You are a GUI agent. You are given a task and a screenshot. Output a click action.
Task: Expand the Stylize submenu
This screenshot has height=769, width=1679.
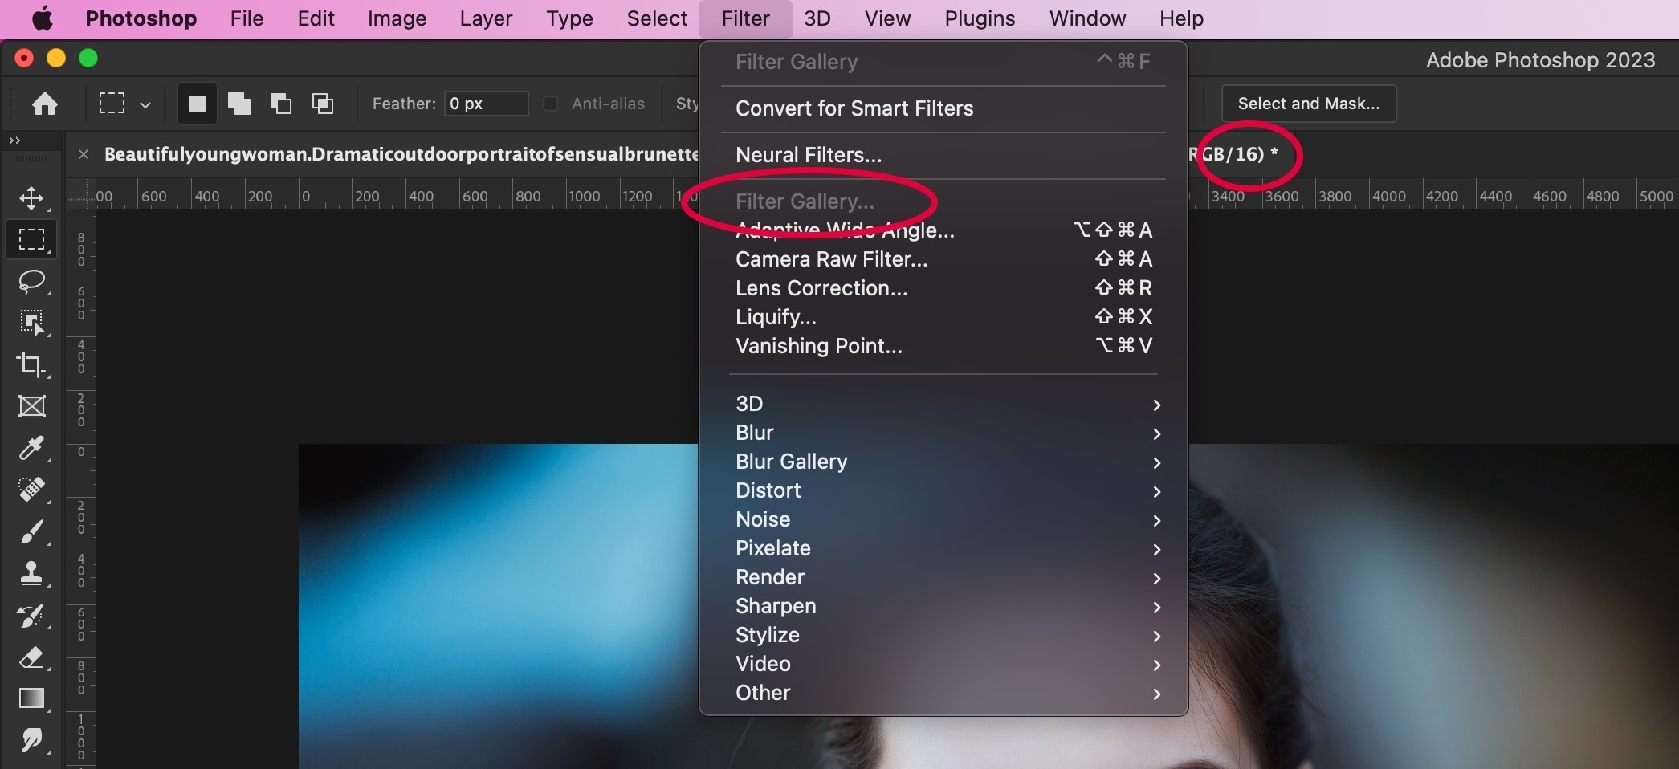944,635
